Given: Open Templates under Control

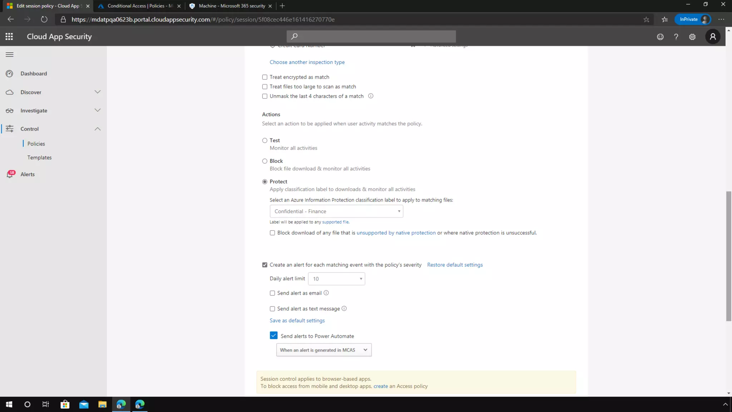Looking at the screenshot, I should [39, 158].
